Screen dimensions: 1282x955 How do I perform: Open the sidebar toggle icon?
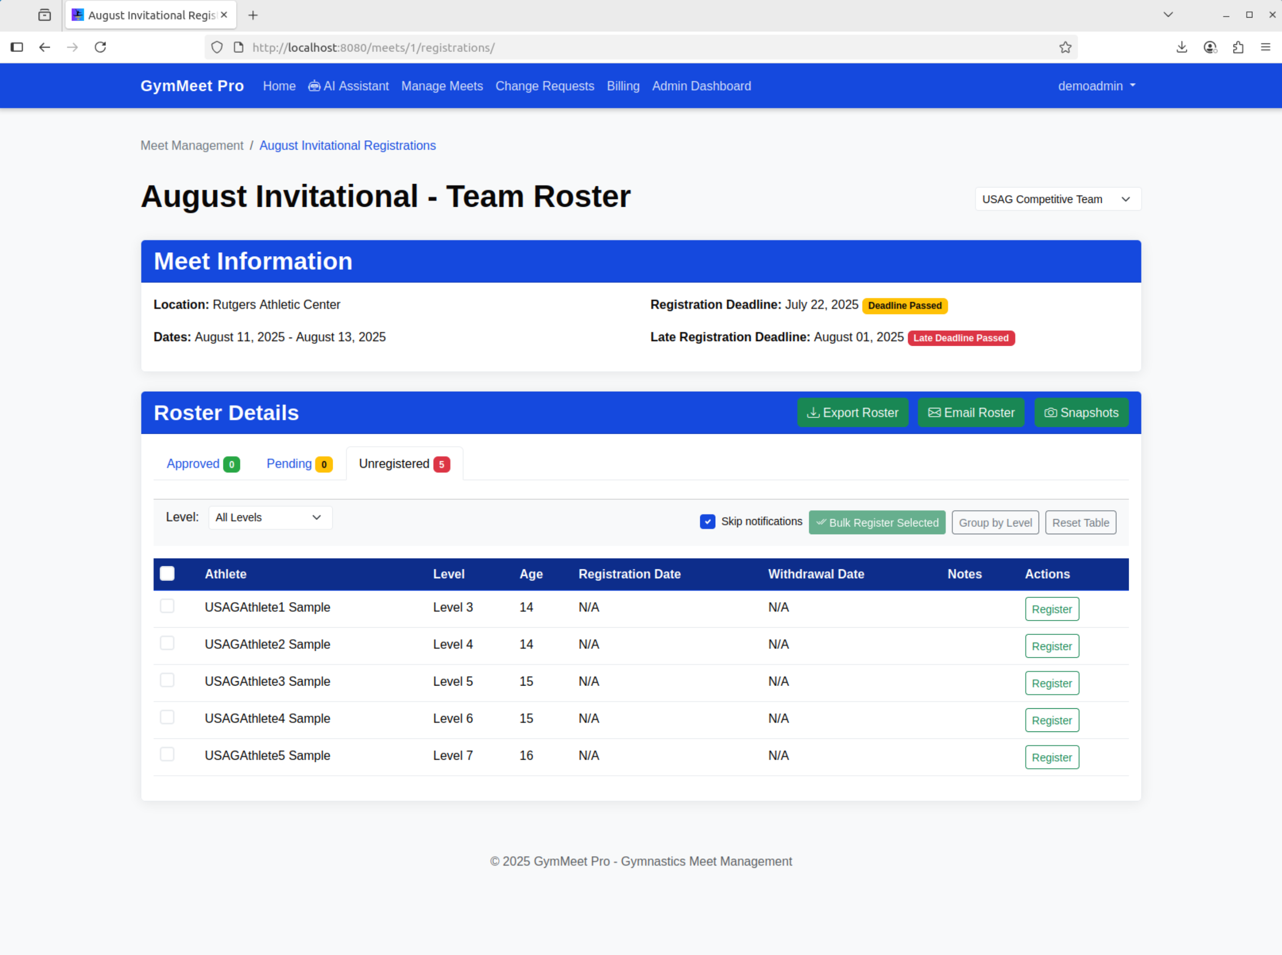pyautogui.click(x=17, y=47)
